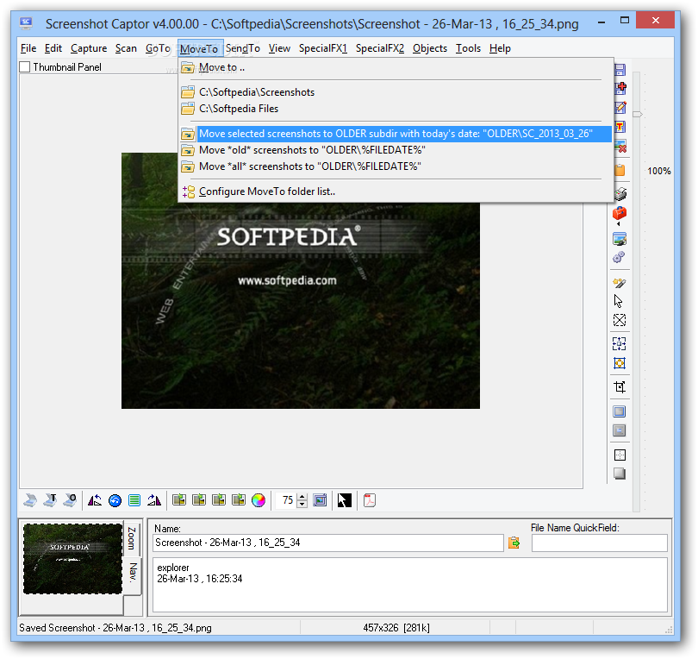Click the blue frame with orange circle icon
The height and width of the screenshot is (659, 698).
pyautogui.click(x=620, y=363)
